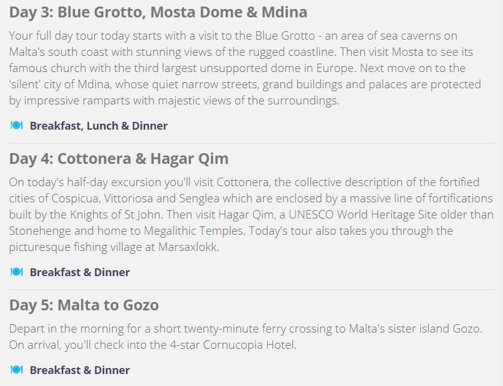The image size is (503, 386).
Task: Select the Day 5 Malta to Gozo heading
Action: coord(83,305)
